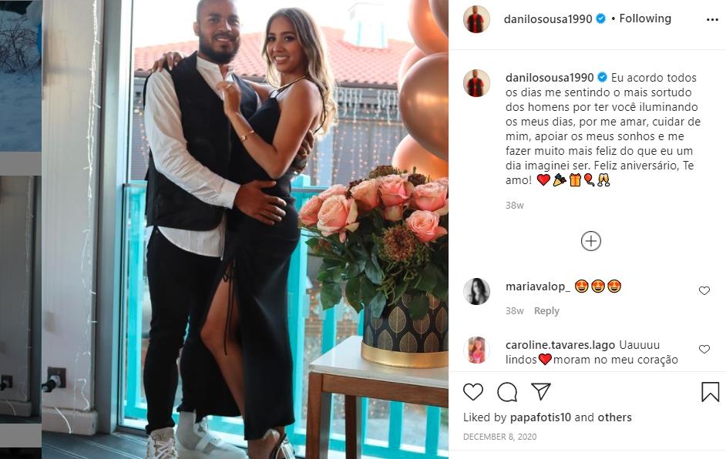Open danilosousa1990 profile from header username
Image resolution: width=726 pixels, height=459 pixels.
coord(548,19)
